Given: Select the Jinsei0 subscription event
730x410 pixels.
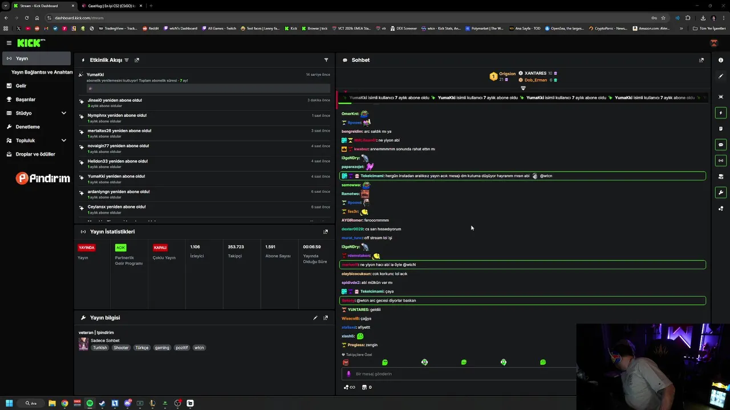Looking at the screenshot, I should [204, 102].
